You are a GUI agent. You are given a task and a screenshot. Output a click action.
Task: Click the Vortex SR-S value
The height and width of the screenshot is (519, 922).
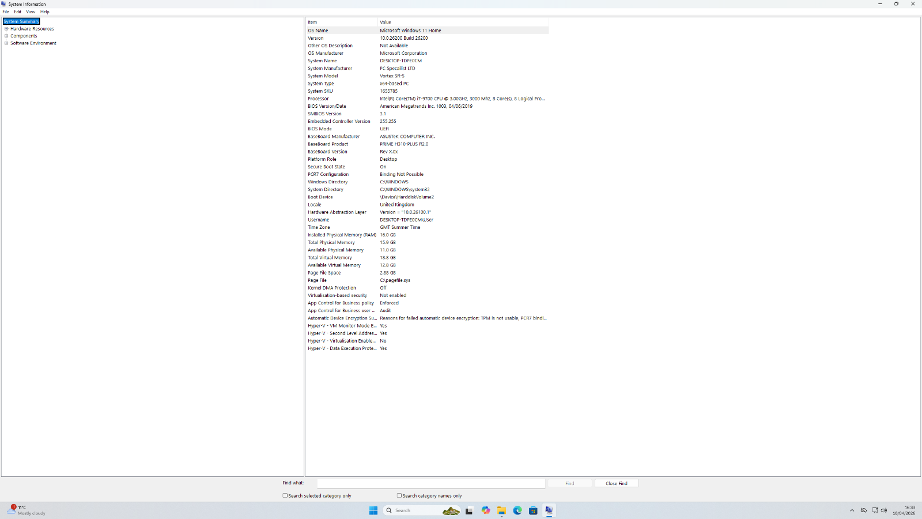(392, 76)
